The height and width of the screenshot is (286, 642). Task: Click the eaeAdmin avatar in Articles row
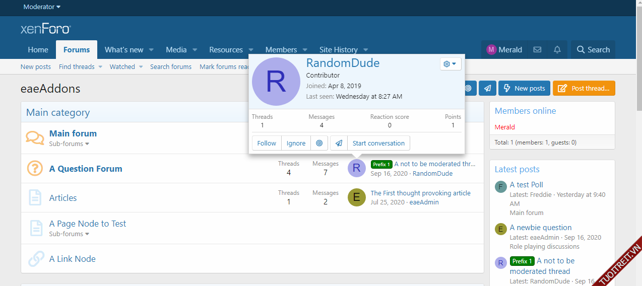(x=356, y=197)
